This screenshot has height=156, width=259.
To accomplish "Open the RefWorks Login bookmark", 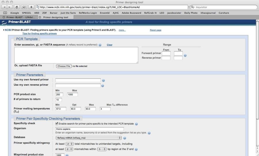I will pos(88,13).
